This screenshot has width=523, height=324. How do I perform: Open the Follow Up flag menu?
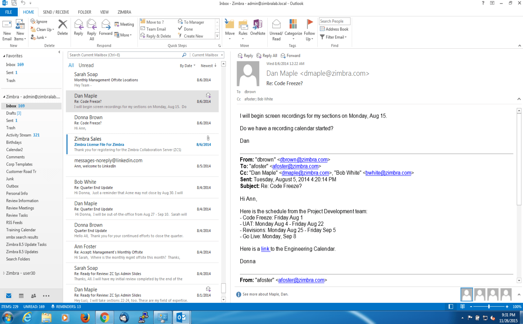tap(309, 30)
